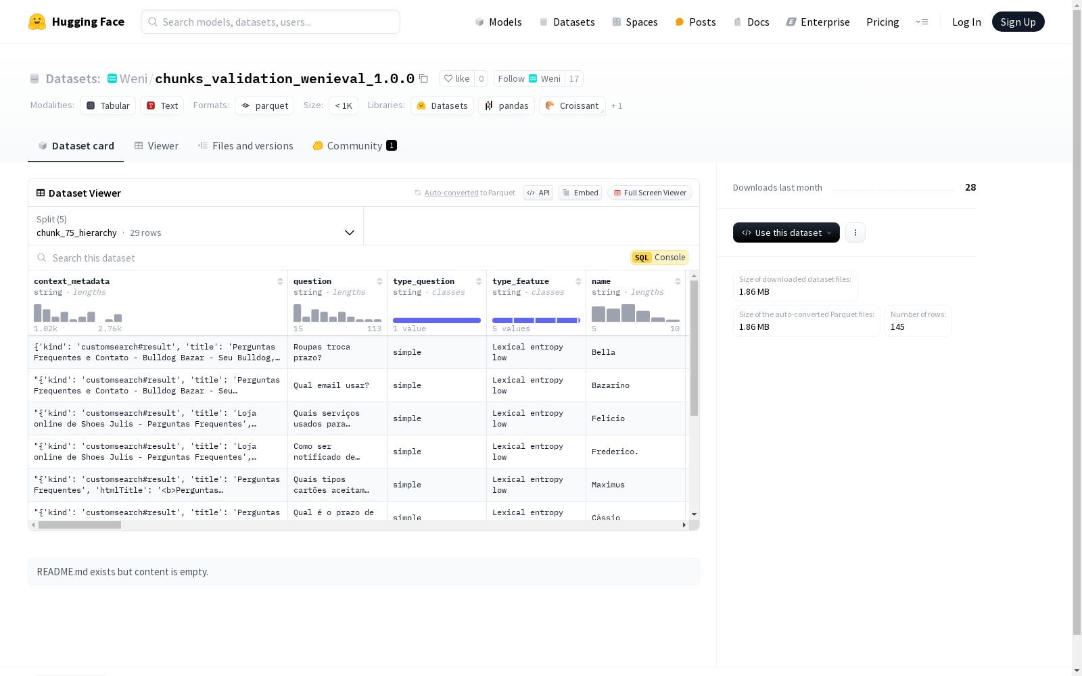Switch to the Community tab
This screenshot has height=676, width=1082.
354,146
